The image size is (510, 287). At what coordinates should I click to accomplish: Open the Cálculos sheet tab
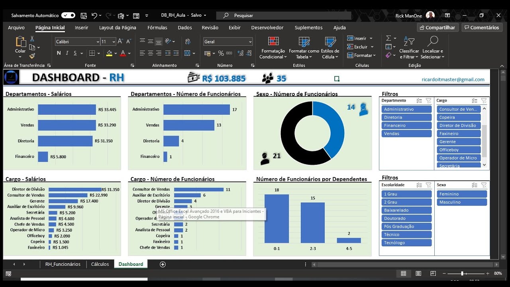100,264
